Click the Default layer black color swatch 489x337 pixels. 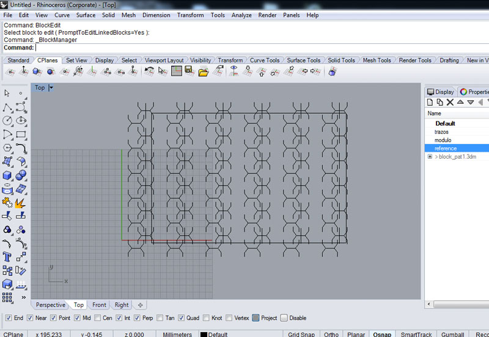pyautogui.click(x=204, y=335)
